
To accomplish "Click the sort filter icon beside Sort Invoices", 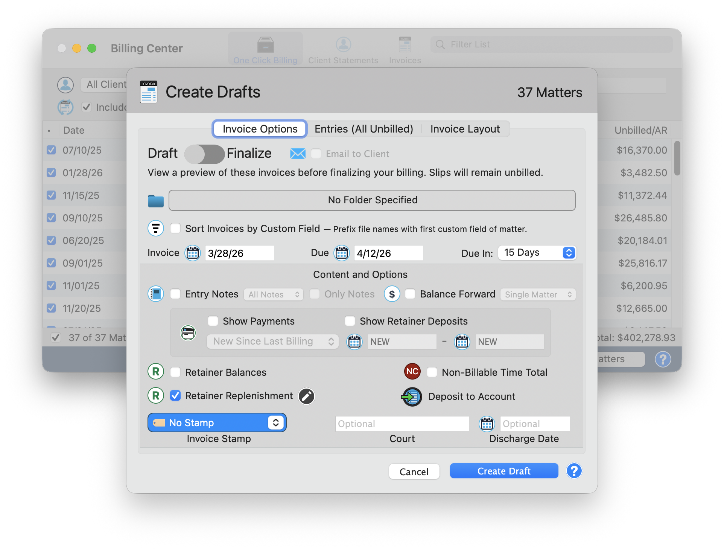I will pyautogui.click(x=156, y=228).
